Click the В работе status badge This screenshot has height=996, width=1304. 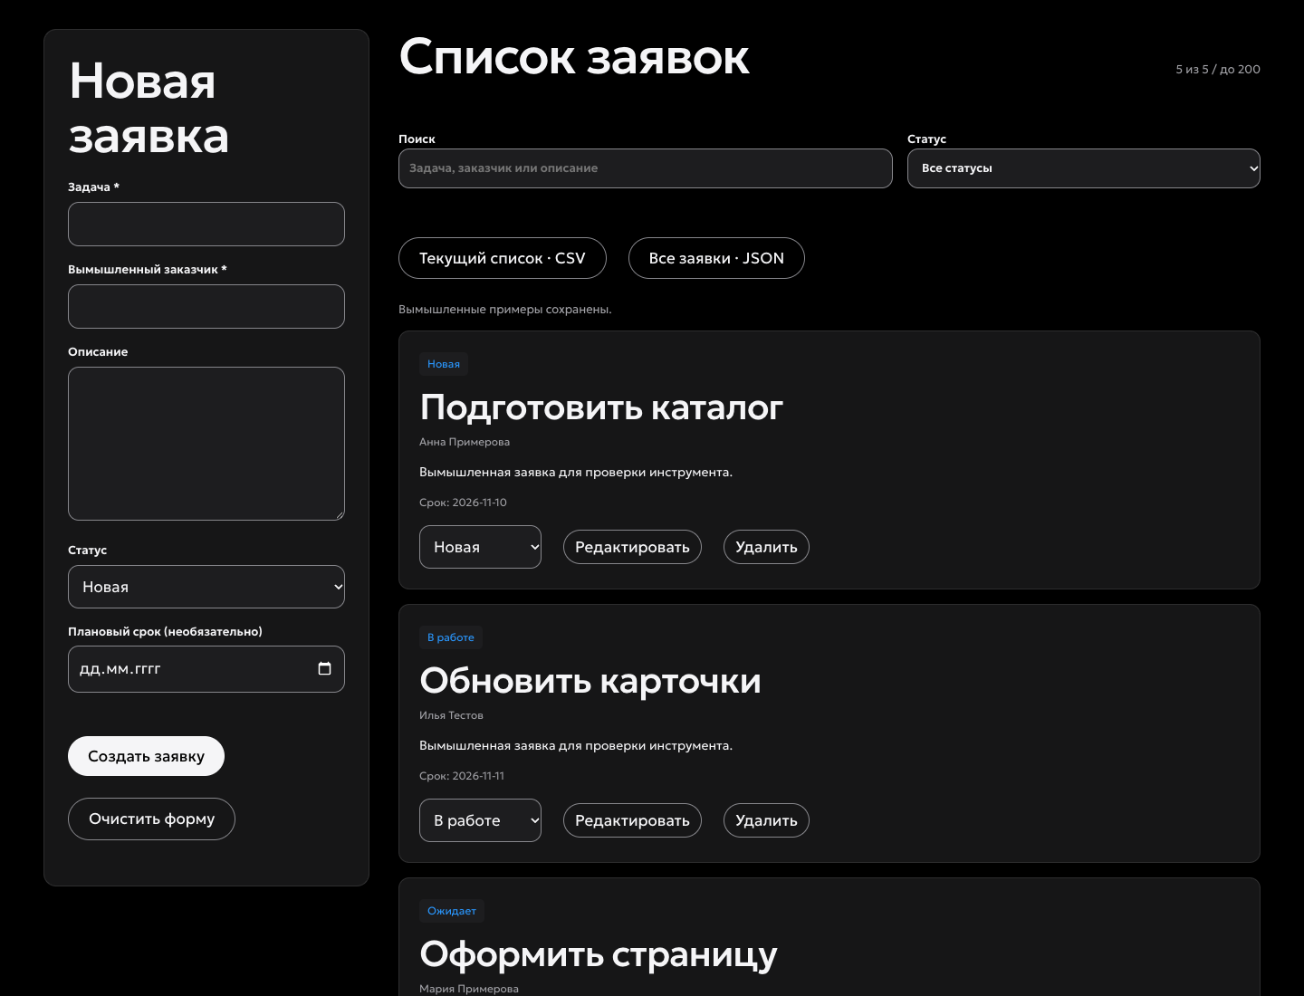(451, 637)
